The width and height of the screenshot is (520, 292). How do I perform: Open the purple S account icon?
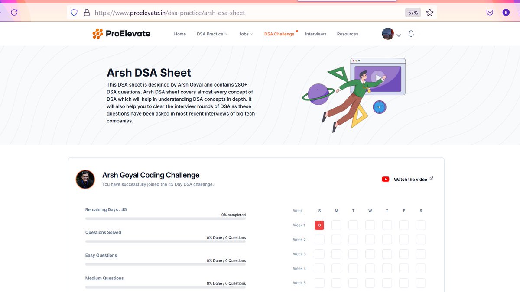coord(506,13)
